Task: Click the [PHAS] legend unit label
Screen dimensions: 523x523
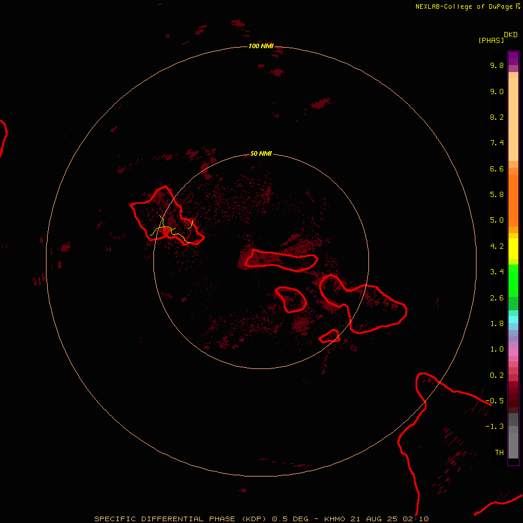Action: pos(491,40)
